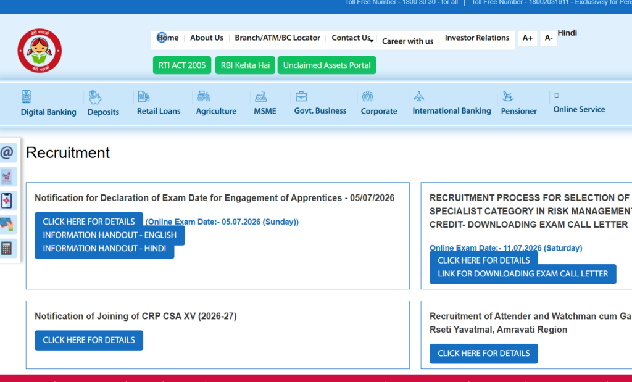Click details button for Attender and Watchman recruitment

click(484, 354)
